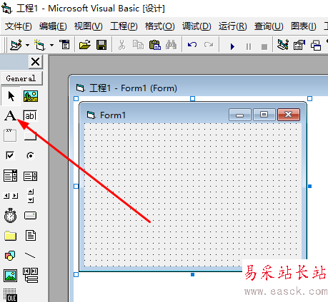Select the CheckBox control tool
This screenshot has height=302, width=328.
coord(10,155)
